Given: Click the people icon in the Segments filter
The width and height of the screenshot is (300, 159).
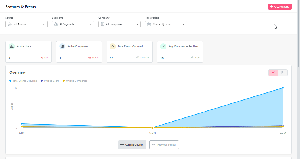Looking at the screenshot, I should pyautogui.click(x=57, y=24).
